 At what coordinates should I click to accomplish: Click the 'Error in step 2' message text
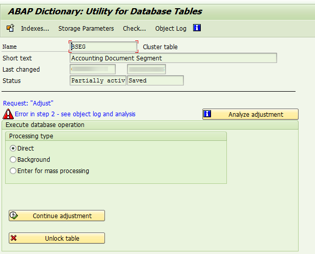click(75, 114)
